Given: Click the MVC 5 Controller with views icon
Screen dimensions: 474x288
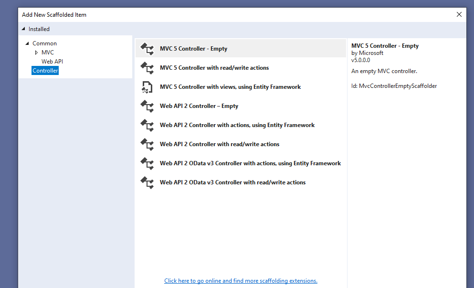Looking at the screenshot, I should pyautogui.click(x=147, y=87).
